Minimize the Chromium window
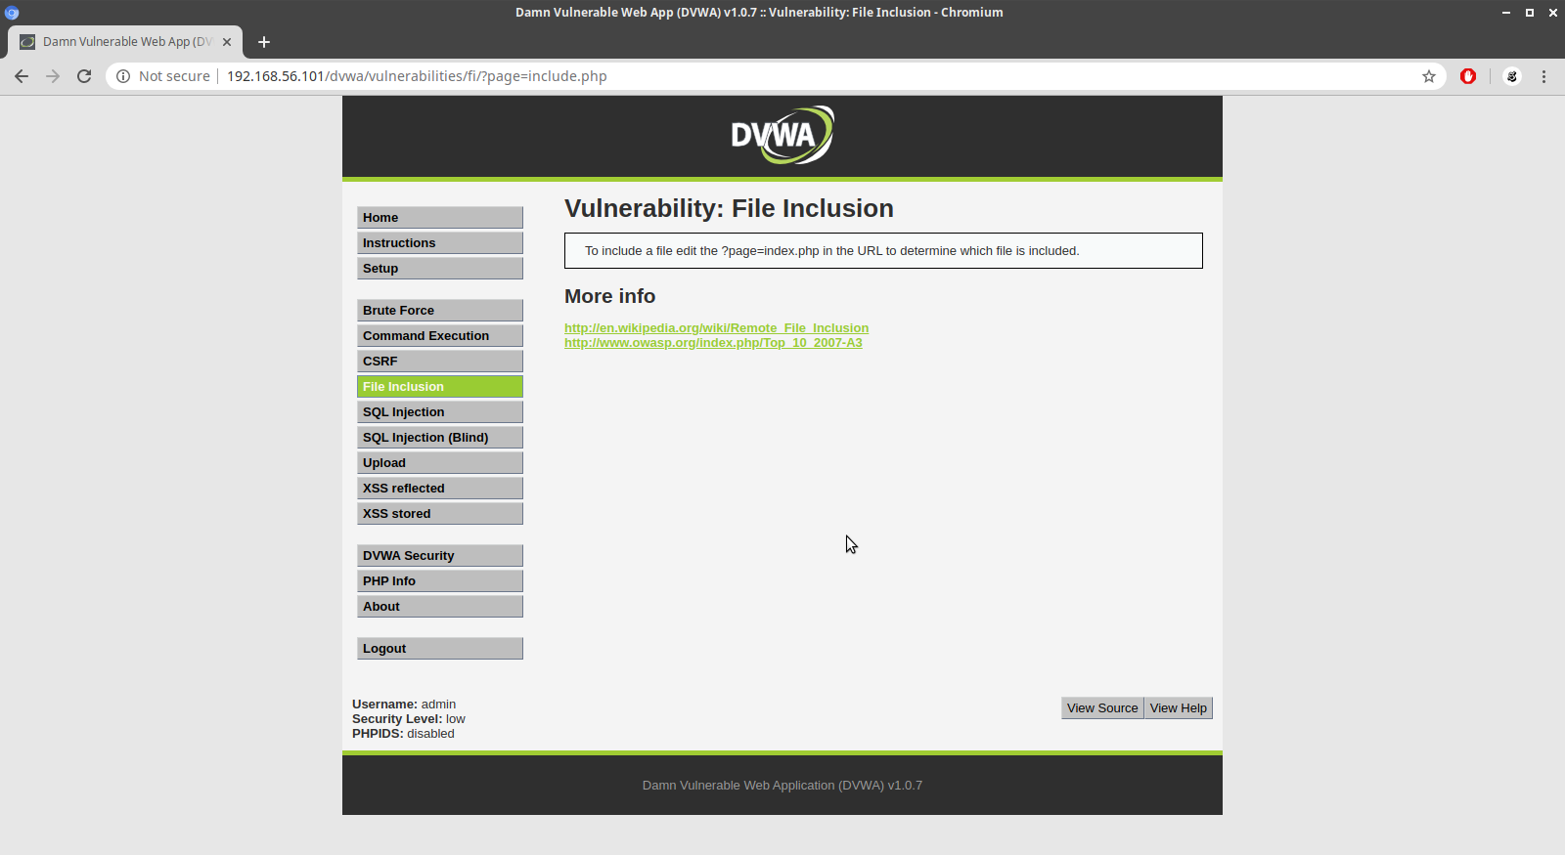Screen dimensions: 1565x855 [1506, 13]
